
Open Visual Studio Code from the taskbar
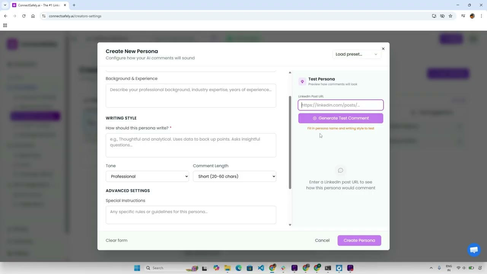click(261, 268)
